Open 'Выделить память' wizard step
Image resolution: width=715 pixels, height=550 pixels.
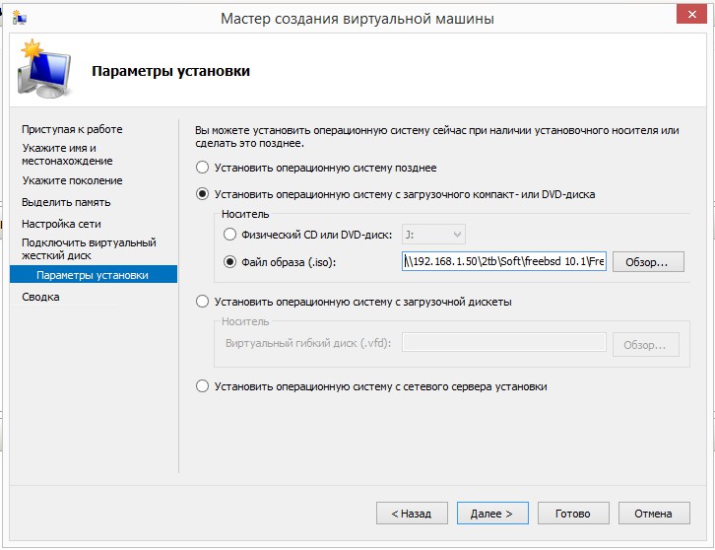pos(66,202)
